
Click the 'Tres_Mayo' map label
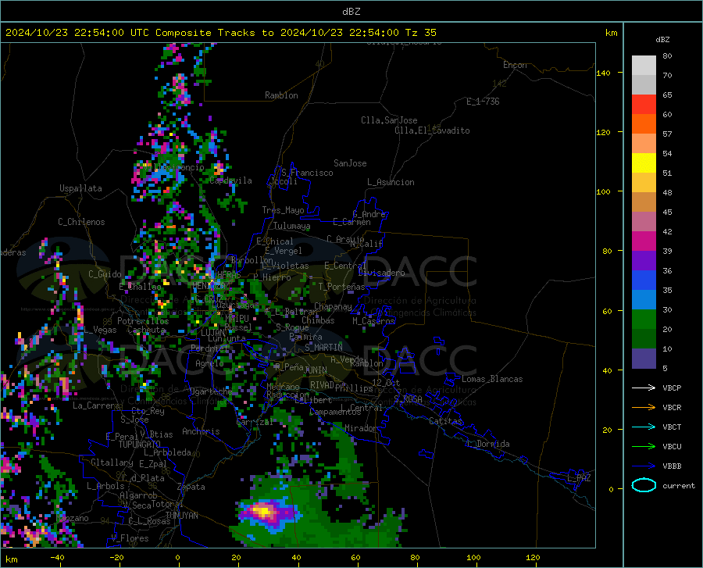(283, 210)
